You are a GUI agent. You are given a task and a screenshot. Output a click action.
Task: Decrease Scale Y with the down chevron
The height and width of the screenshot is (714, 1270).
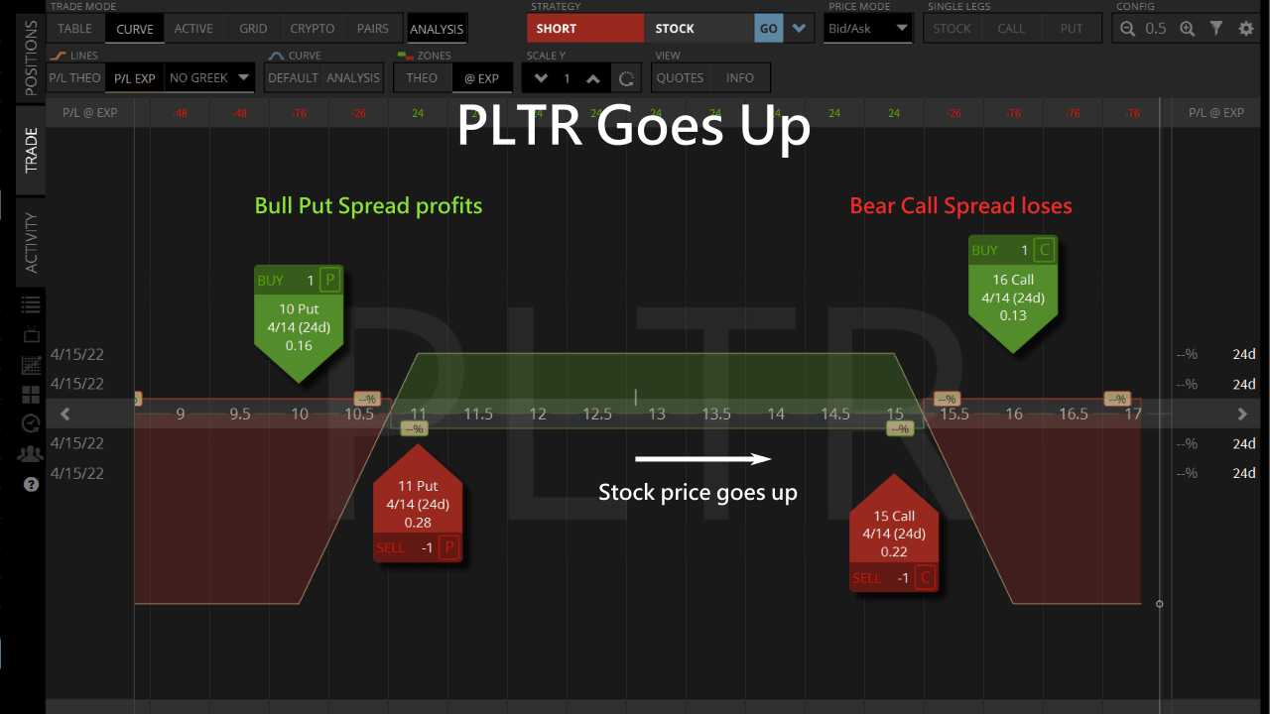[541, 78]
